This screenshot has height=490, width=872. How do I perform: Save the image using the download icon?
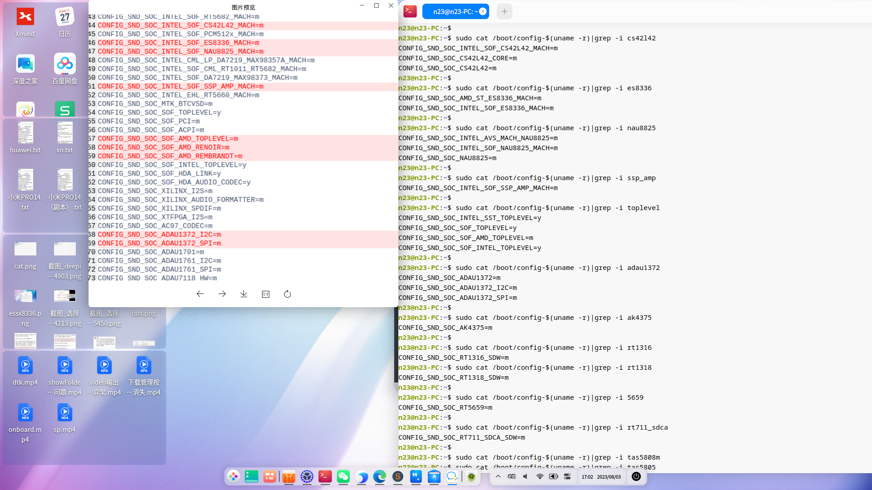(243, 294)
